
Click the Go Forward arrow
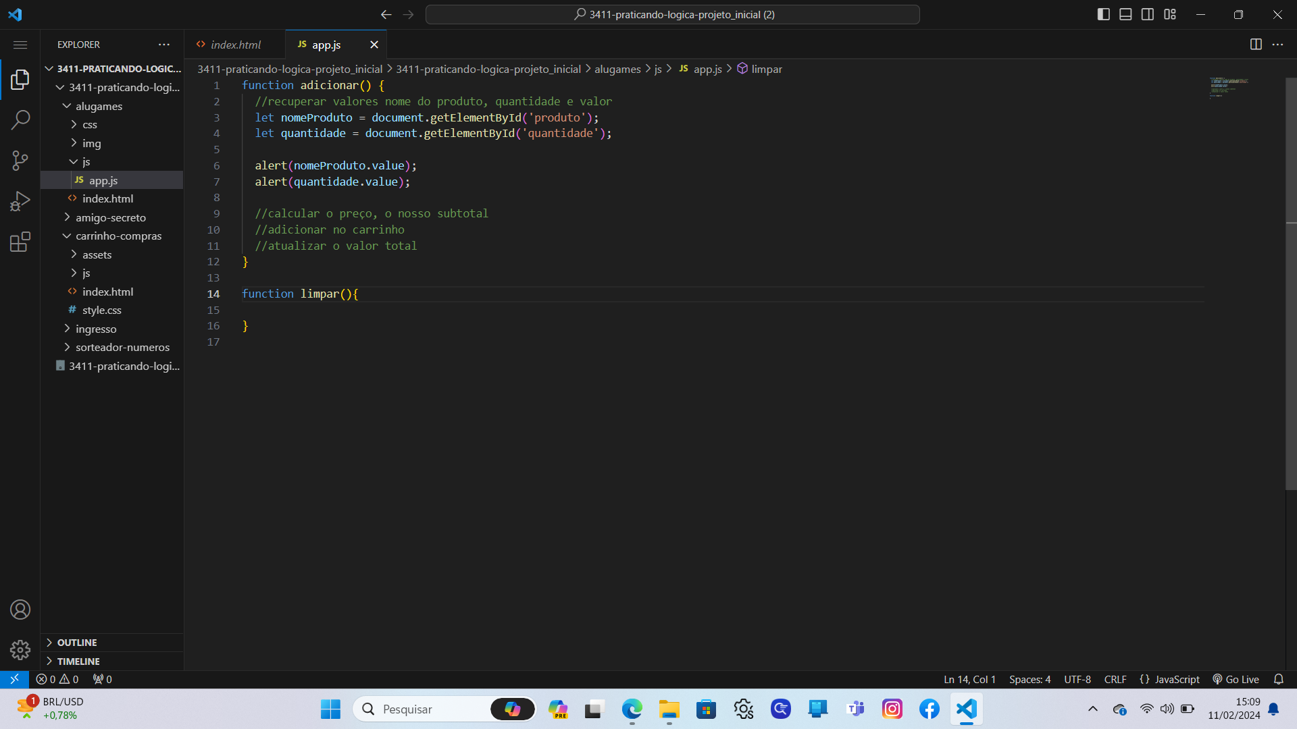408,14
